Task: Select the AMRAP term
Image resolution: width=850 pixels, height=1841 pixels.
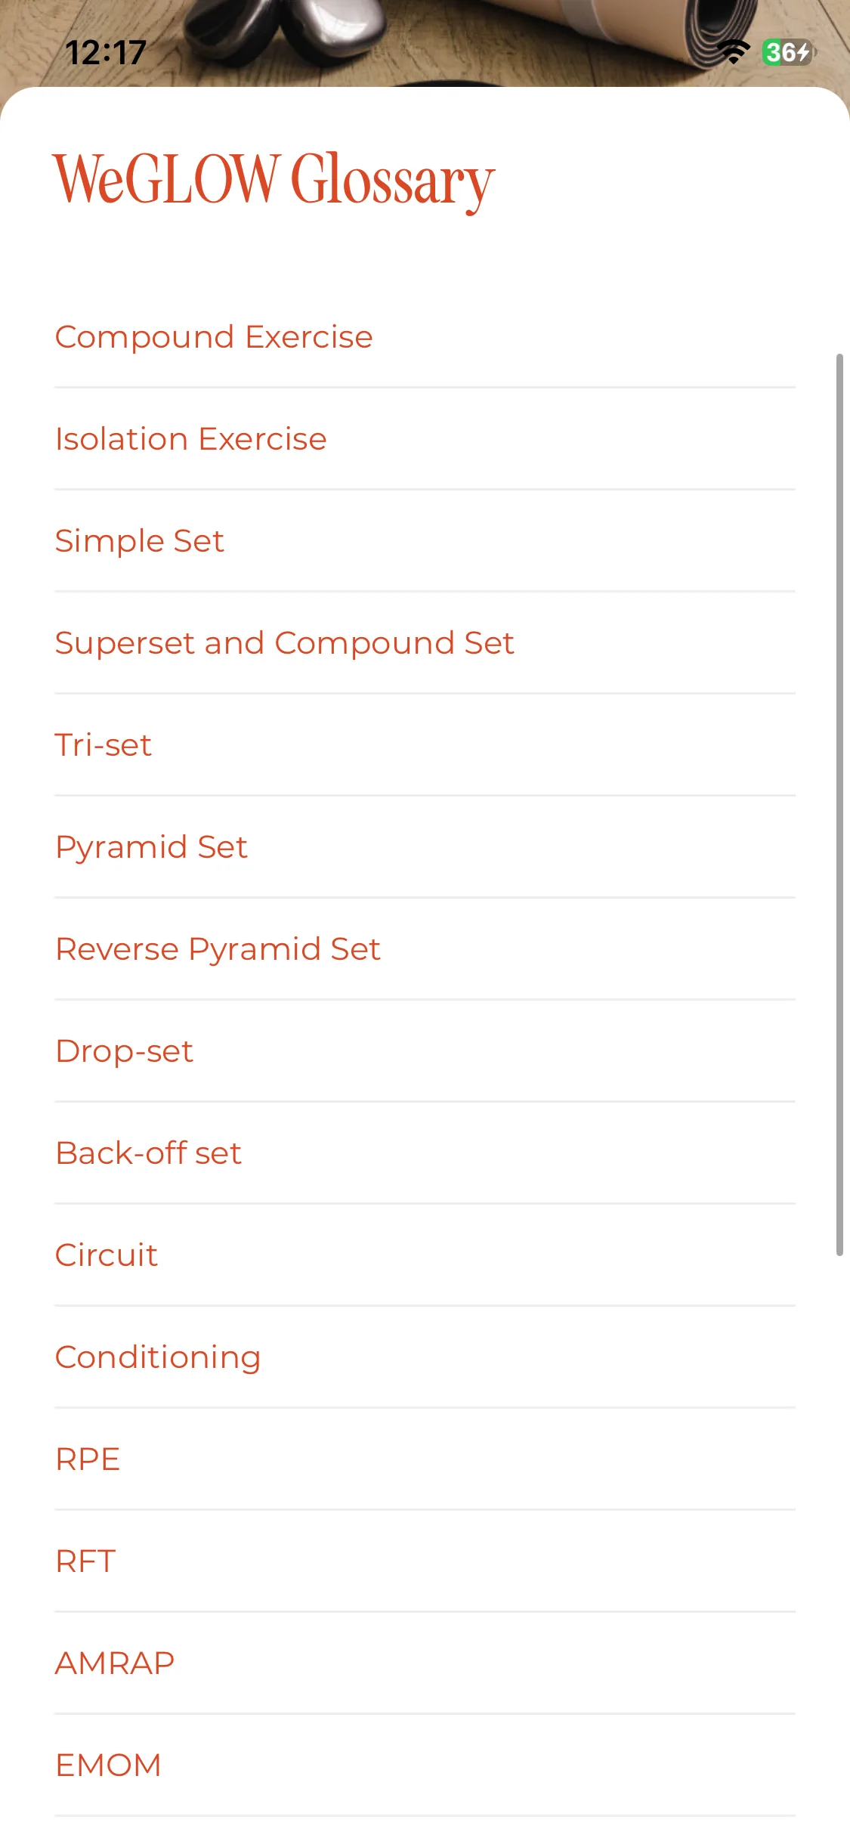Action: pos(115,1663)
